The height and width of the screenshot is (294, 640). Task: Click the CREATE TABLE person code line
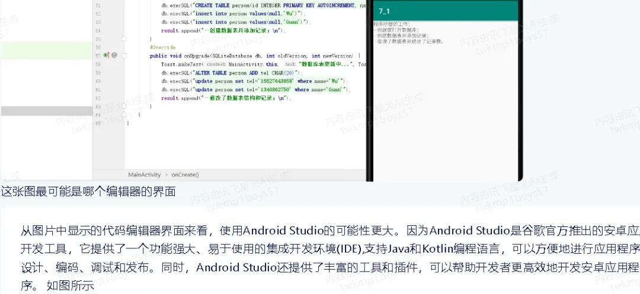click(263, 5)
